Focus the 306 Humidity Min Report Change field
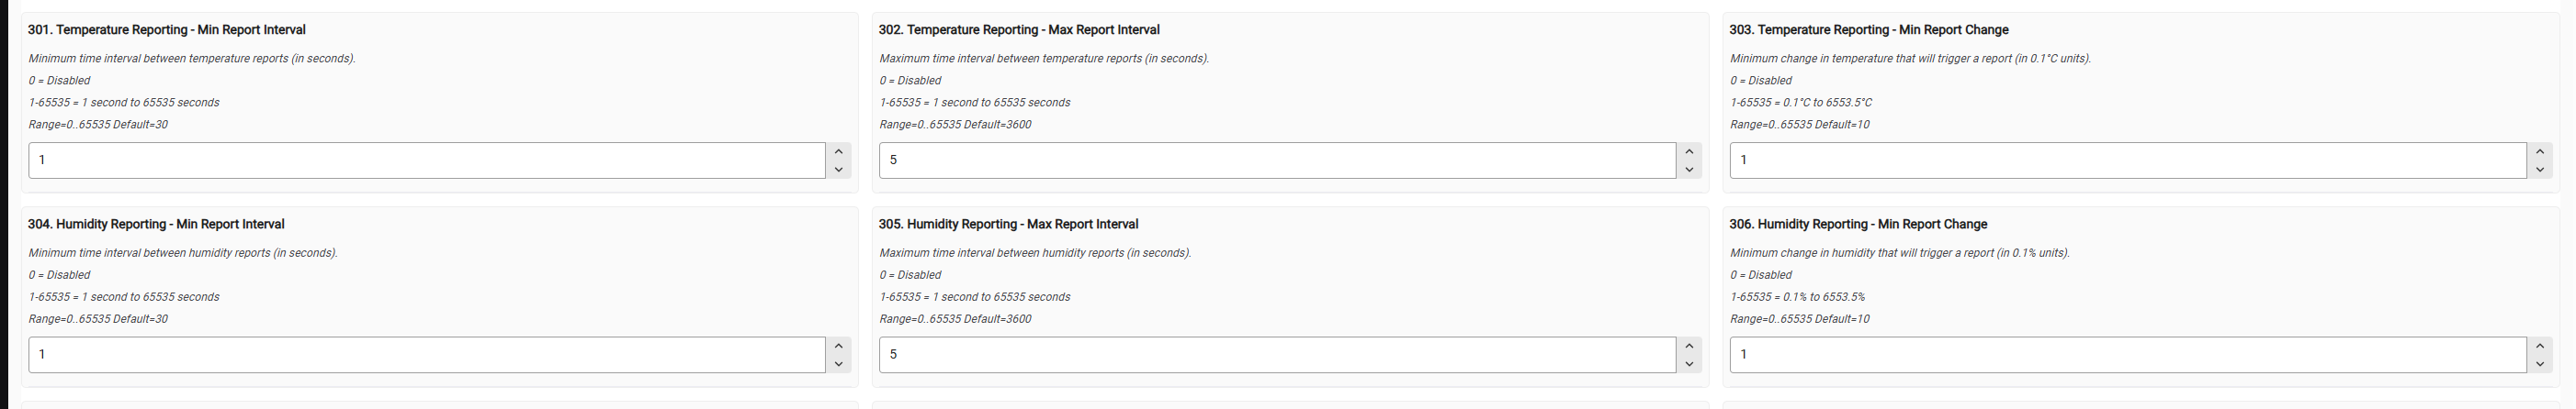 [2128, 355]
